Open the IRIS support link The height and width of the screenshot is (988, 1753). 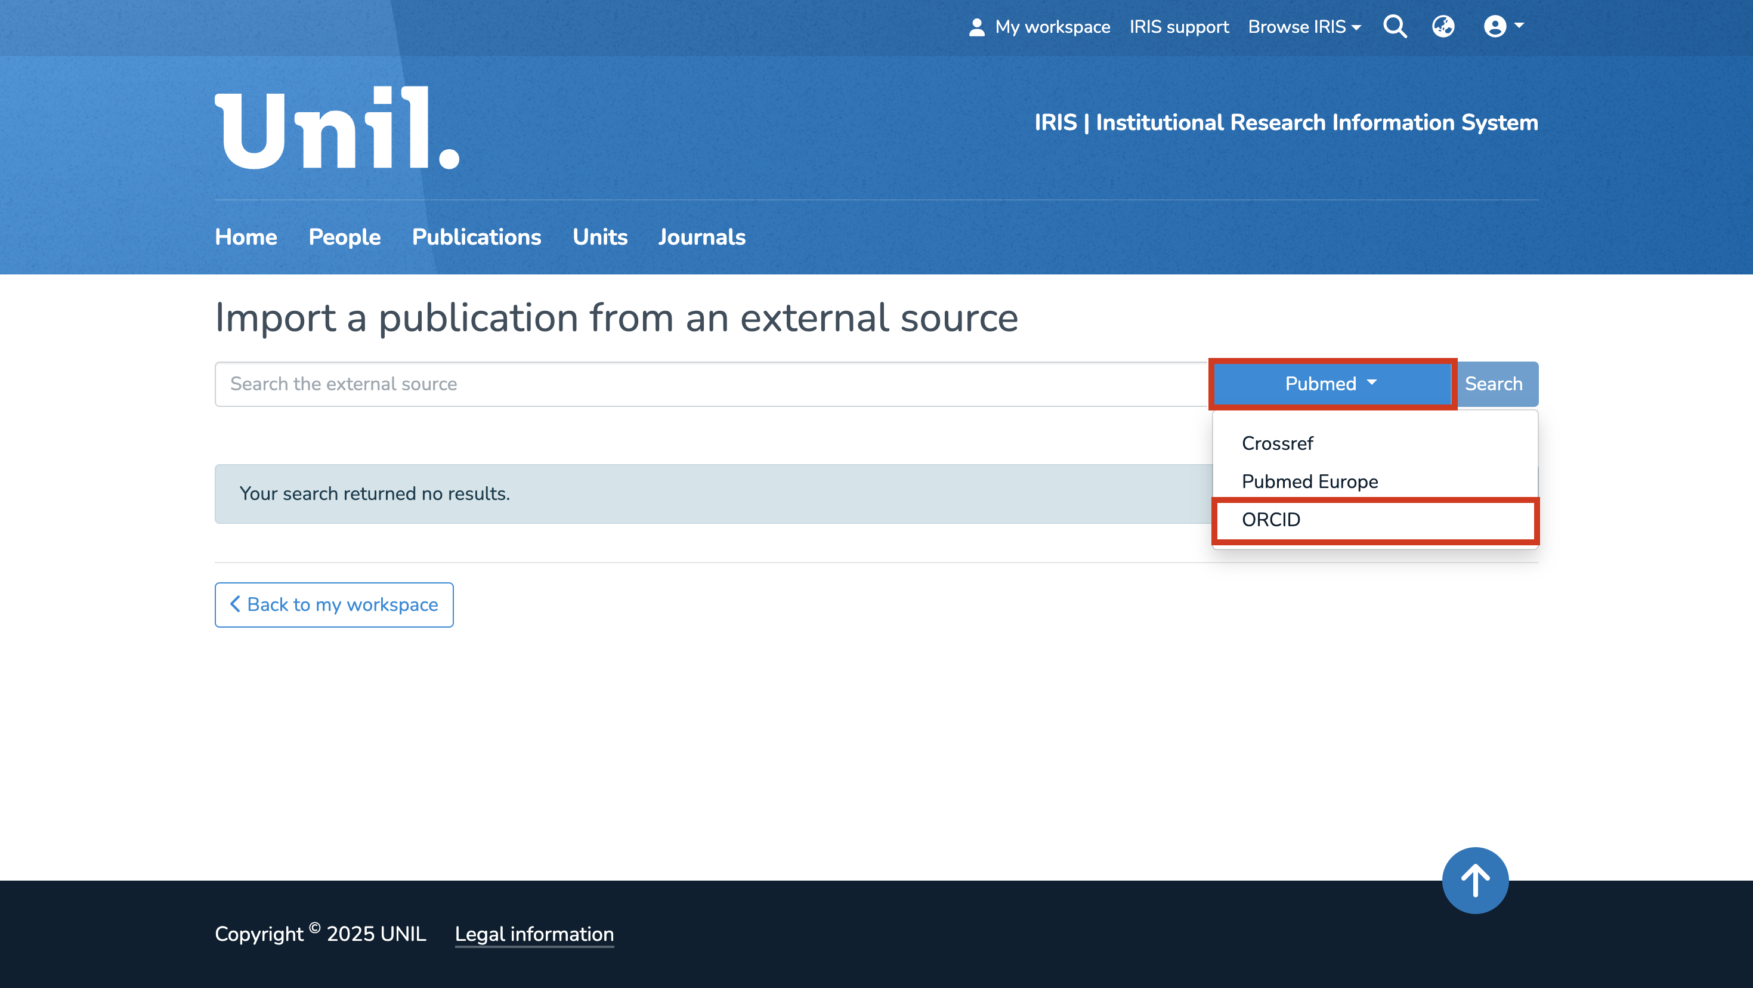[1179, 27]
